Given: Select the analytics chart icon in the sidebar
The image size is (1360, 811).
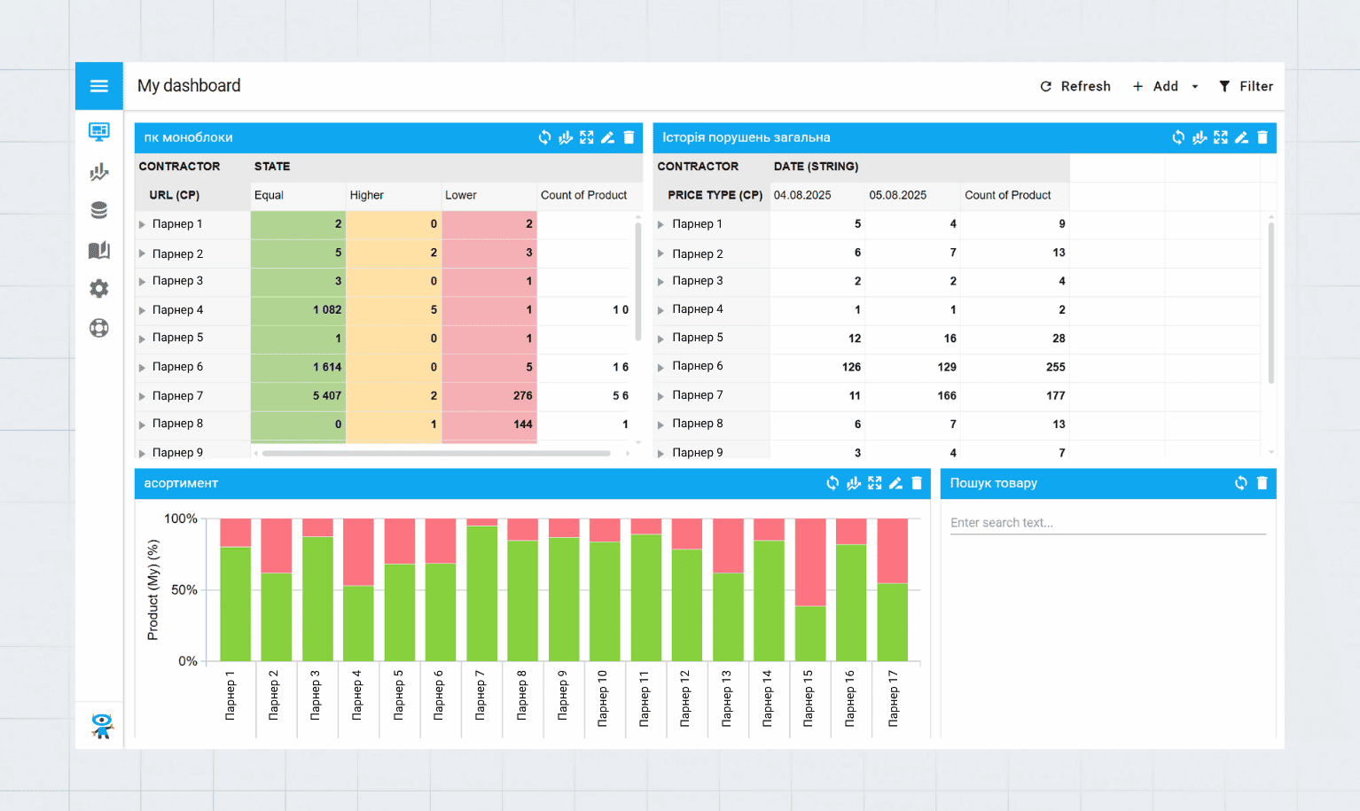Looking at the screenshot, I should 98,171.
